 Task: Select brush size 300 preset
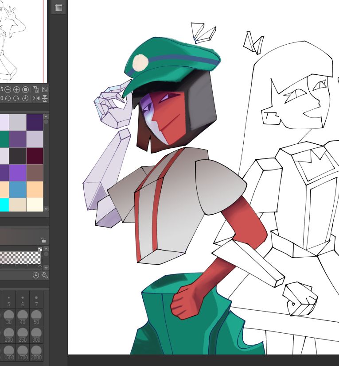pos(36,335)
